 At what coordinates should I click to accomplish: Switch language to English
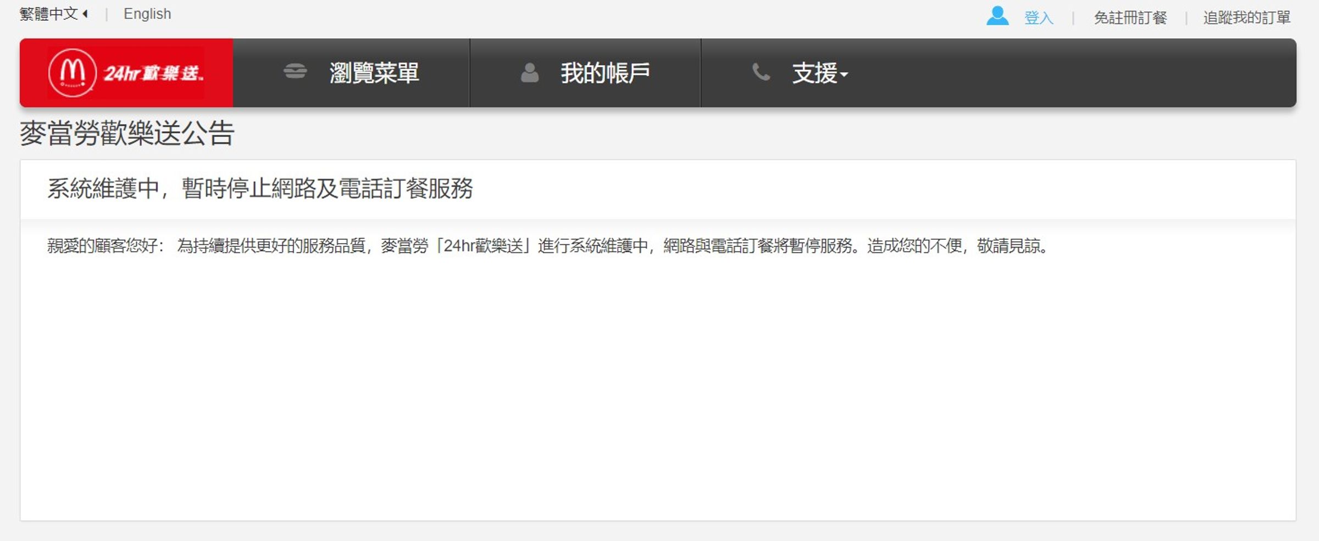(x=147, y=14)
